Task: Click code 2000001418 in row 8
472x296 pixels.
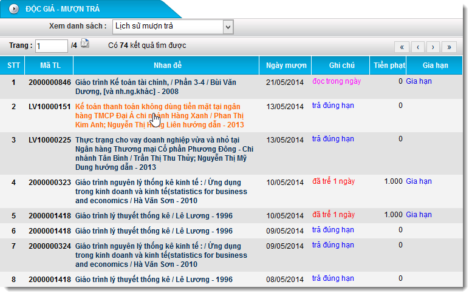Action: (x=50, y=280)
